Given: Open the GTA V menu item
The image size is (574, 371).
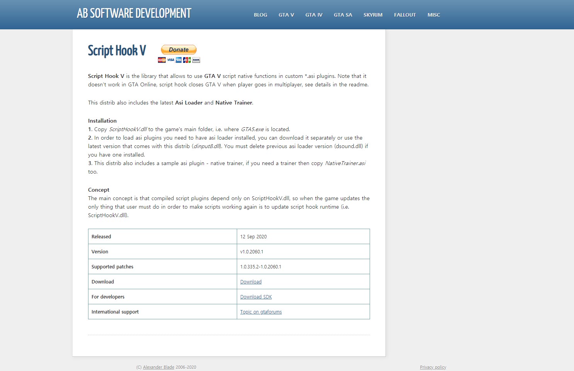Looking at the screenshot, I should coord(286,15).
